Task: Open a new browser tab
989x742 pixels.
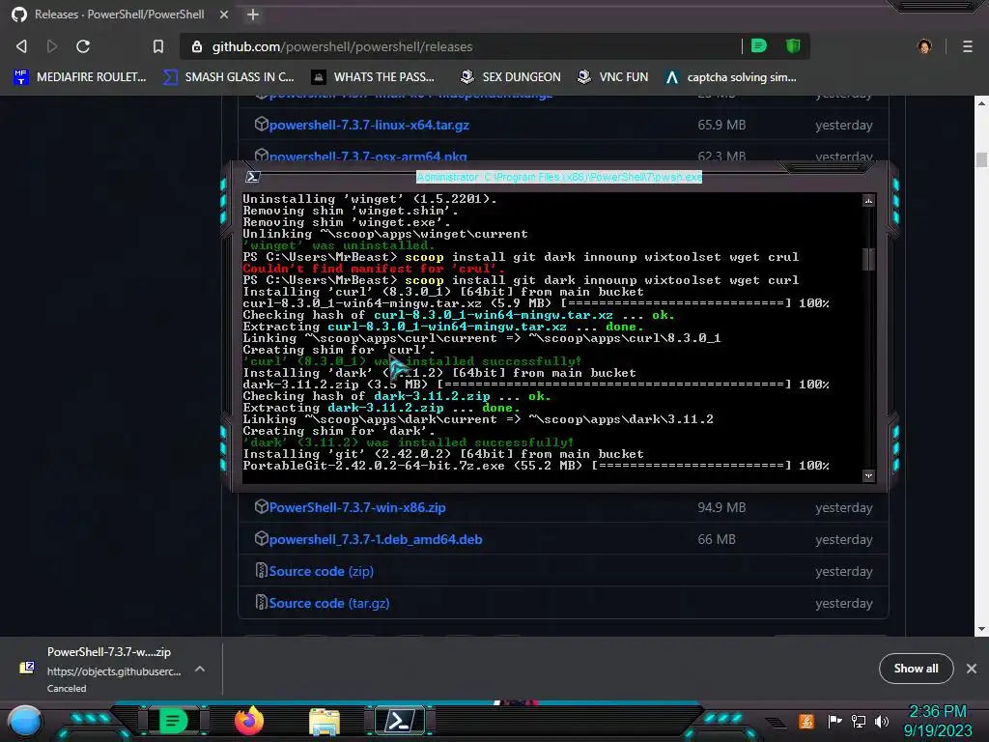Action: pyautogui.click(x=253, y=14)
